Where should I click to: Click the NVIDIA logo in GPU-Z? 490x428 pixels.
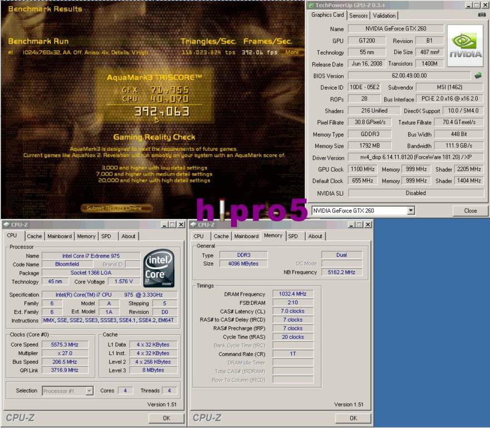coord(465,46)
